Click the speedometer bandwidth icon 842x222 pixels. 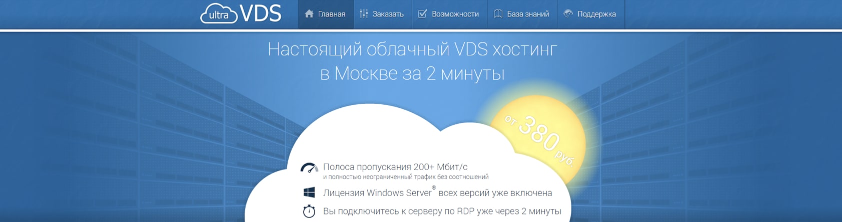[309, 168]
